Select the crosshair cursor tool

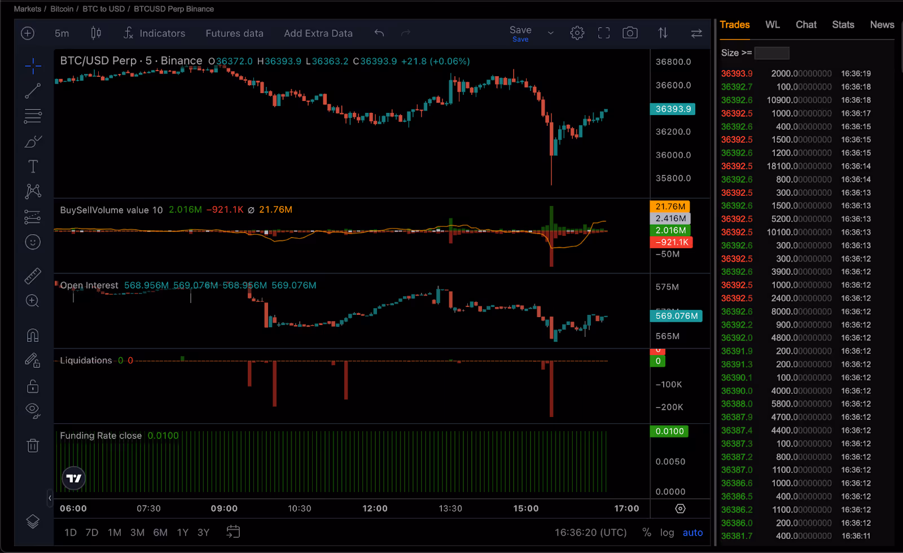click(x=33, y=65)
